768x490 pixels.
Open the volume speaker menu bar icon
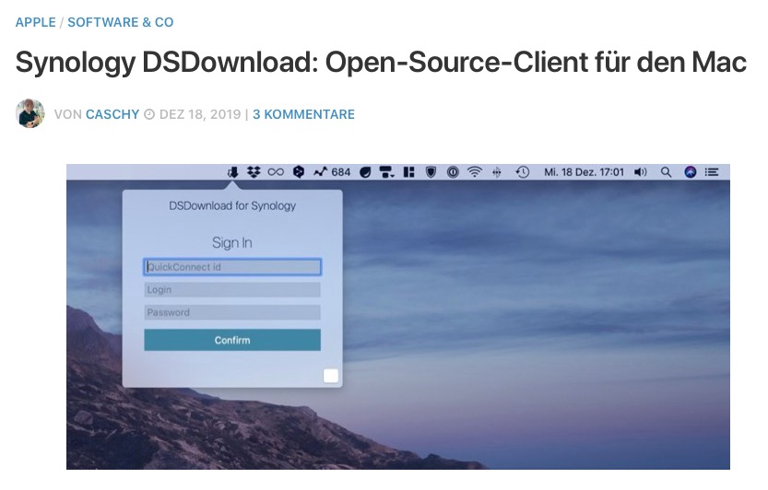tap(641, 172)
